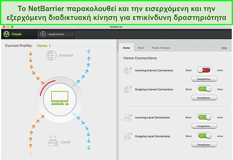Viewport: 233px width, 160px height.
Task: Switch to the Applications tab
Action: (56, 34)
